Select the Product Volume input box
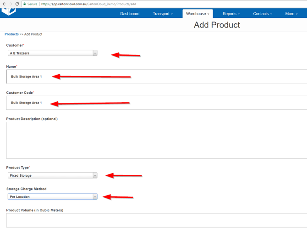Screen dimensions: 307x228 156,220
